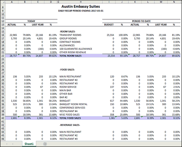Select column N header
The height and width of the screenshot is (147, 182).
coord(174,2)
